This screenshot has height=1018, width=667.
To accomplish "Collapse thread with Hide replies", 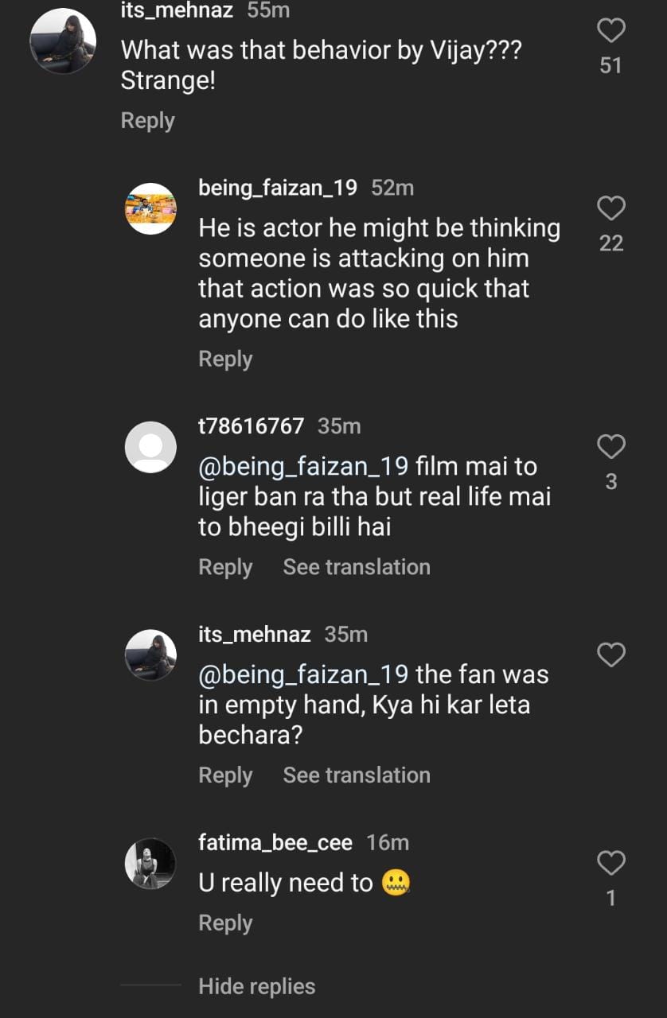I will point(256,986).
